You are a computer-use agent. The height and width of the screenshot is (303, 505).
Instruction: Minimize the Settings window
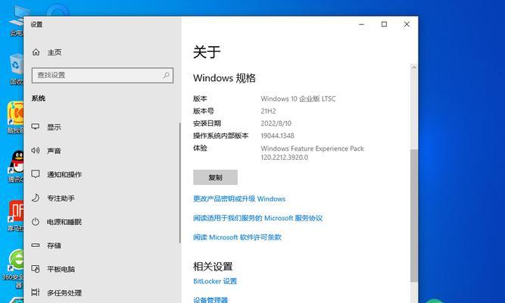(361, 24)
